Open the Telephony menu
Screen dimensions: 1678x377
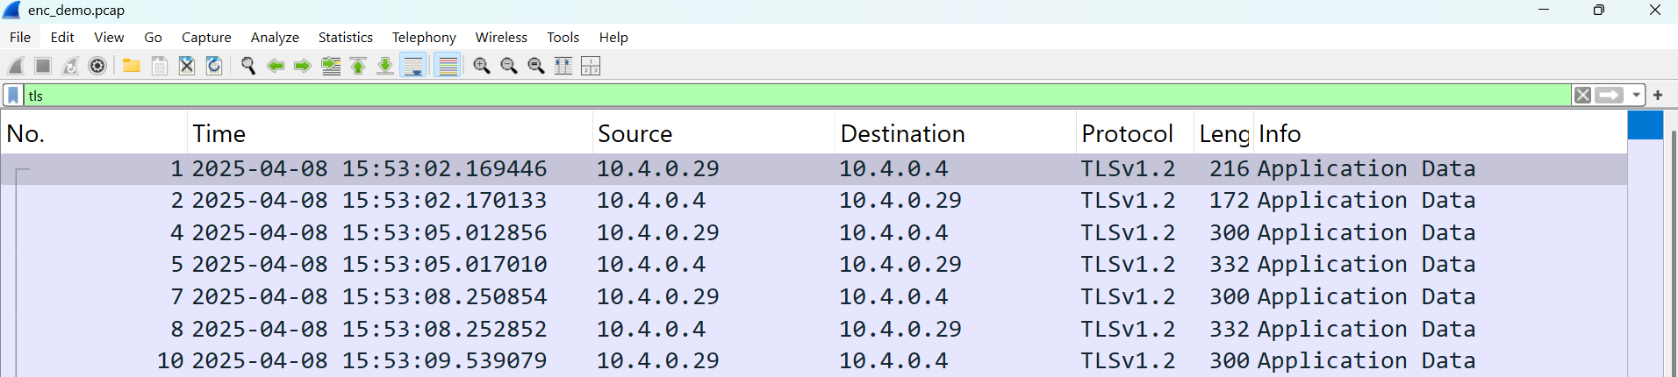click(424, 38)
